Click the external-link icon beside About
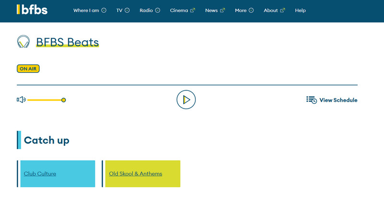 (x=283, y=10)
